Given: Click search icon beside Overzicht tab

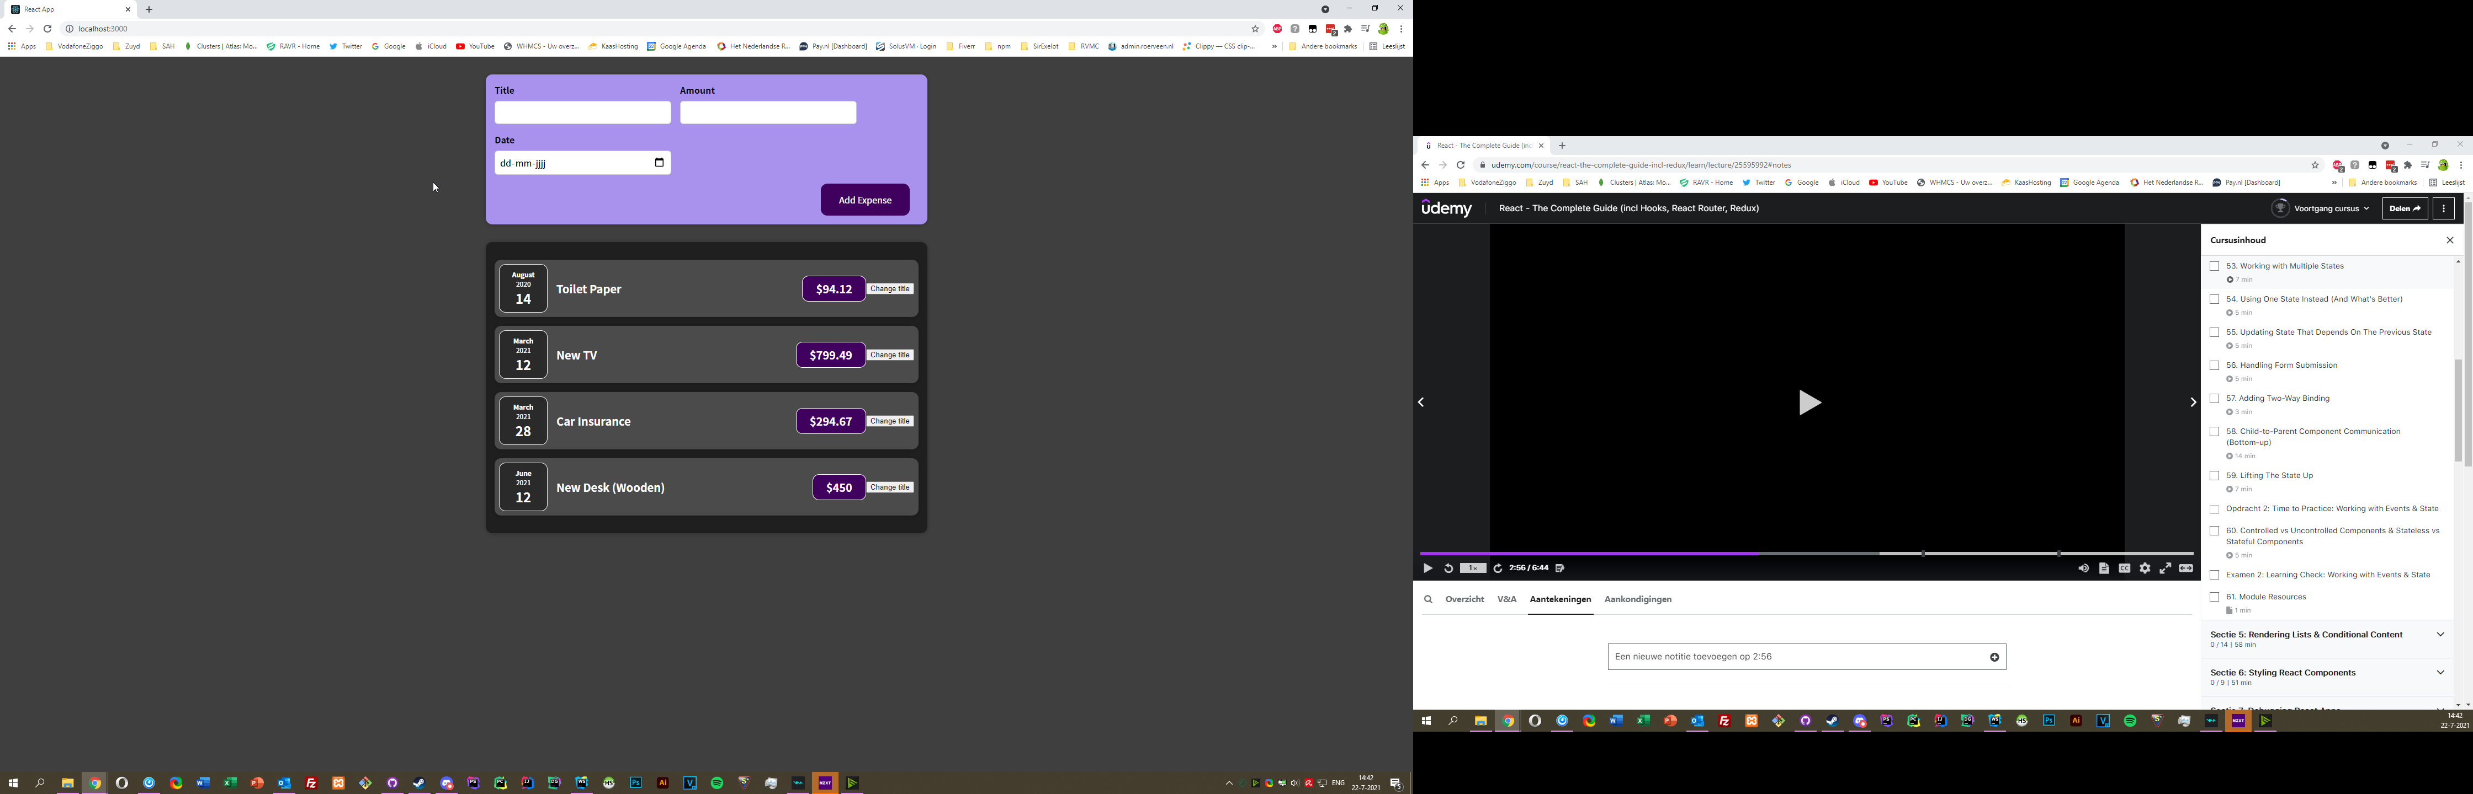Looking at the screenshot, I should [x=1429, y=599].
